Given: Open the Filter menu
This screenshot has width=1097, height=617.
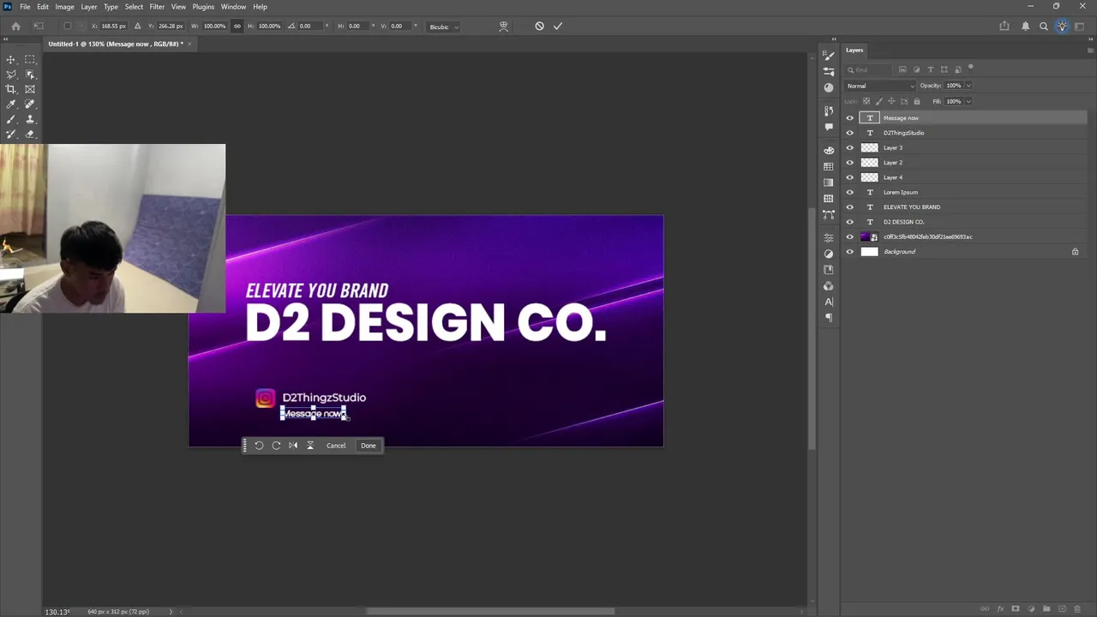Looking at the screenshot, I should tap(157, 7).
